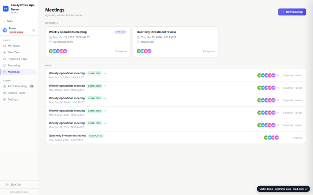313x195 pixels.
Task: Click the Toviya user avatar
Action: pyautogui.click(x=5, y=30)
